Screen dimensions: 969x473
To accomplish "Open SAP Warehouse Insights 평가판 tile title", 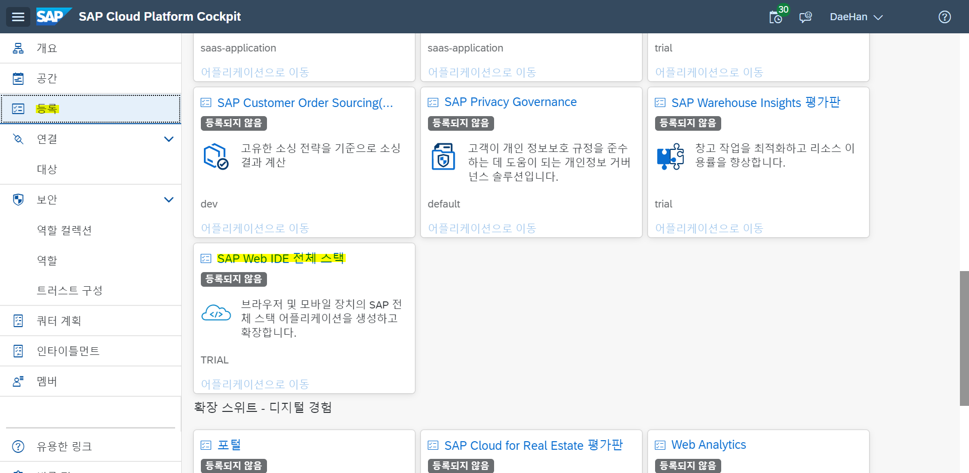I will click(x=756, y=102).
